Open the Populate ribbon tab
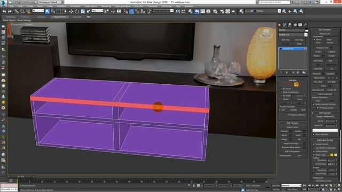Viewport: 342px width, 192px height. click(x=77, y=17)
